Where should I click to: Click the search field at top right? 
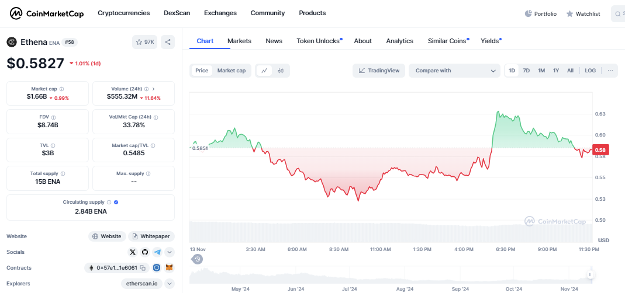pyautogui.click(x=618, y=13)
